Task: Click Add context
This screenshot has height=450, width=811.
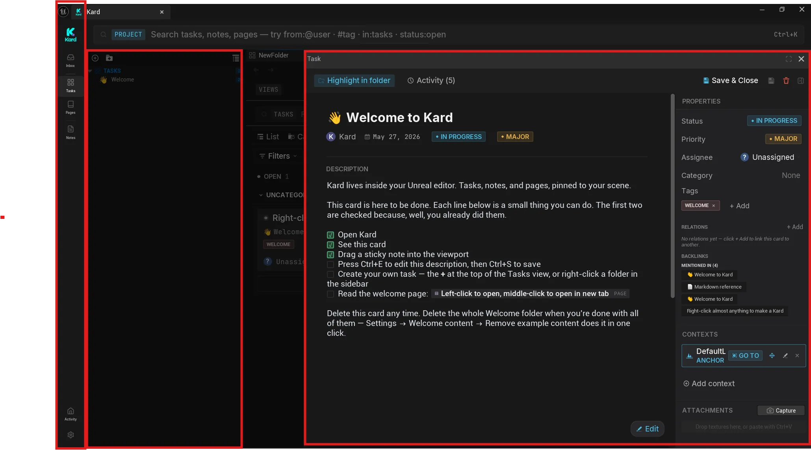Action: coord(709,384)
